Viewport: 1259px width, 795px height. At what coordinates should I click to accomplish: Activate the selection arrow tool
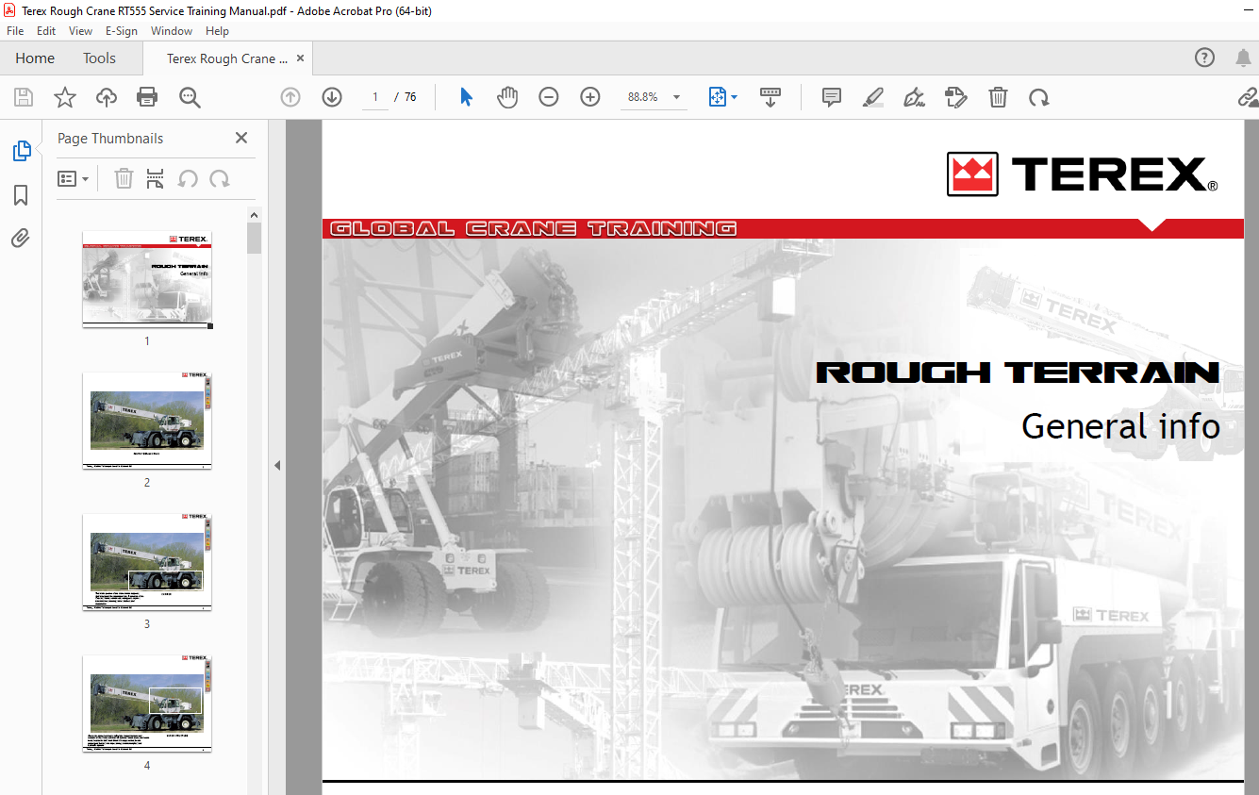(466, 97)
